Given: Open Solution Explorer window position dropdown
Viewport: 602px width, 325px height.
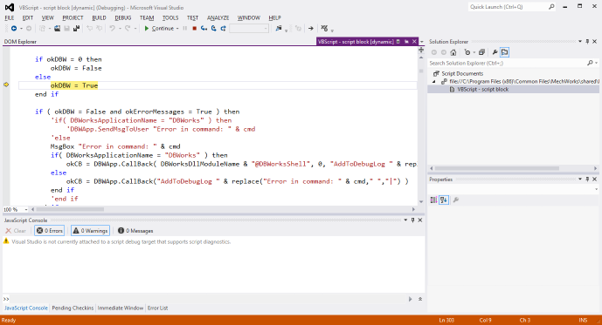Looking at the screenshot, I should coord(580,41).
